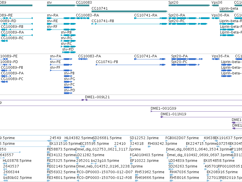Click the CG10741-RB transcript label
The height and width of the screenshot is (182, 242).
pos(103,21)
